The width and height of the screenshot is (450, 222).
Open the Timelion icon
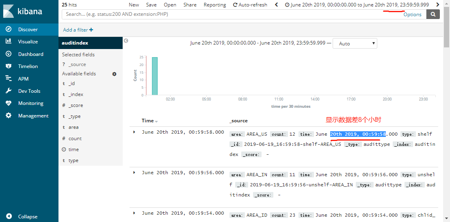[9, 66]
